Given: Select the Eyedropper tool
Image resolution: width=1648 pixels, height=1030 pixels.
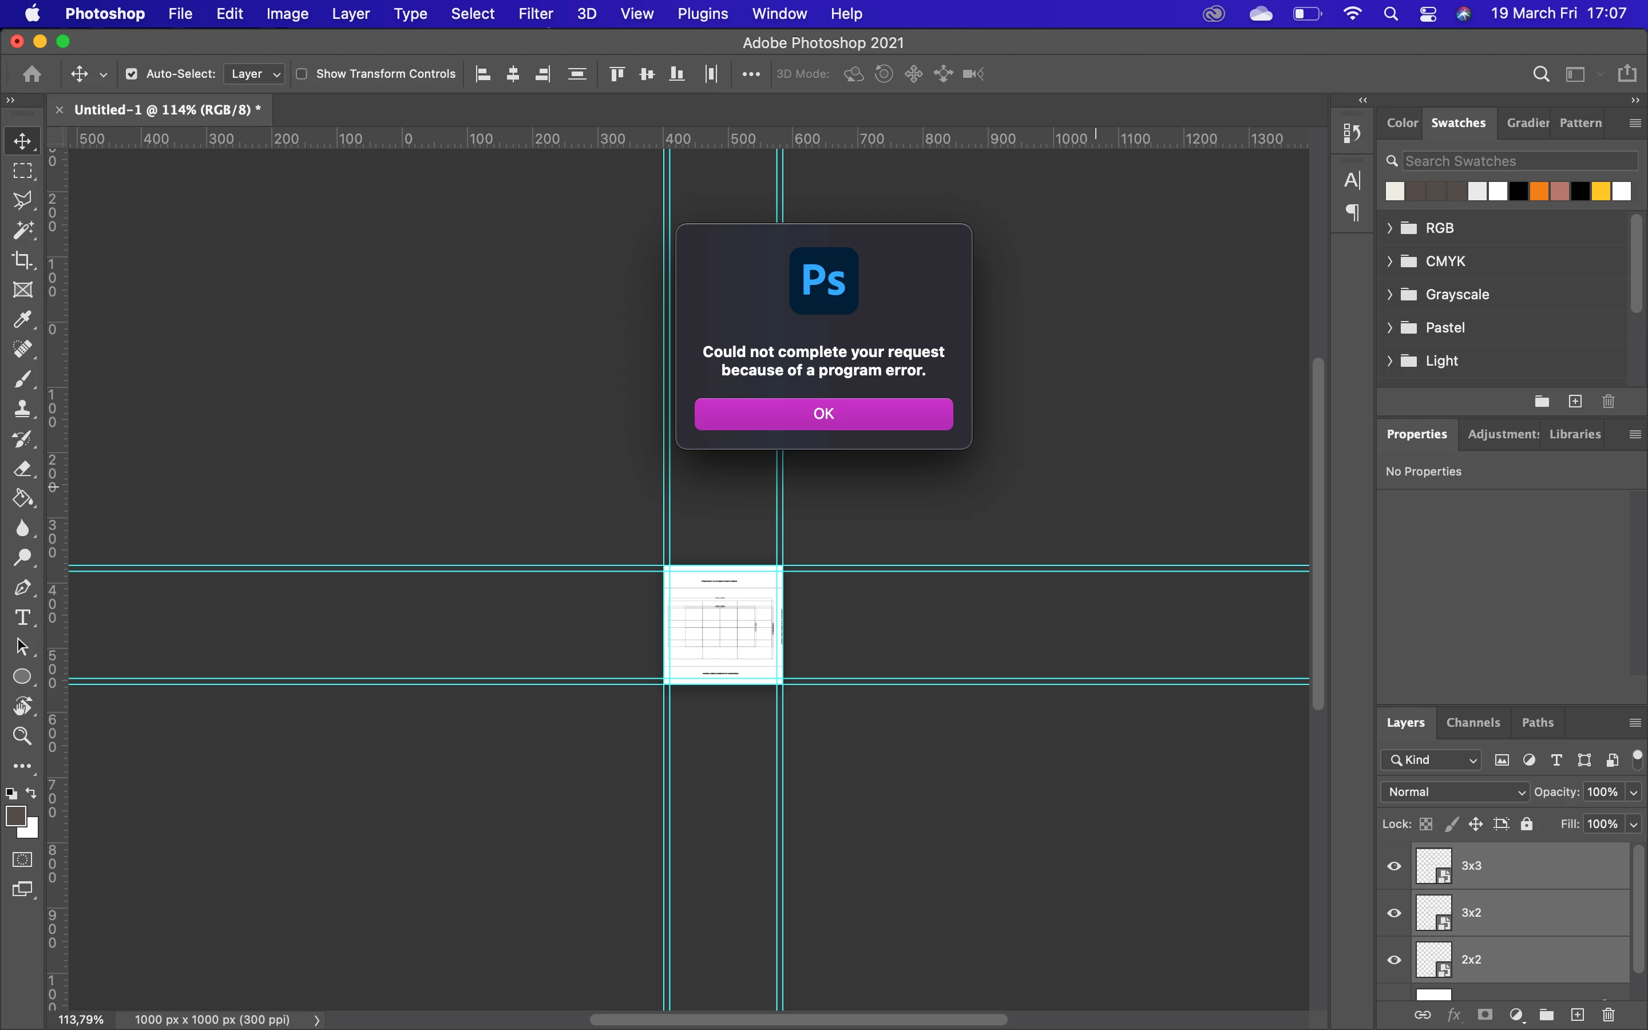Looking at the screenshot, I should (22, 319).
